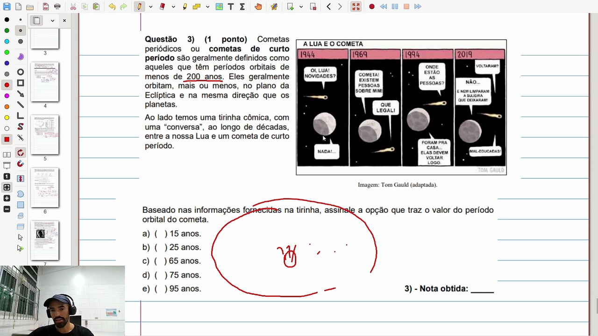Expand the shapes tool dropdown arrow
The width and height of the screenshot is (598, 336).
pos(207,7)
